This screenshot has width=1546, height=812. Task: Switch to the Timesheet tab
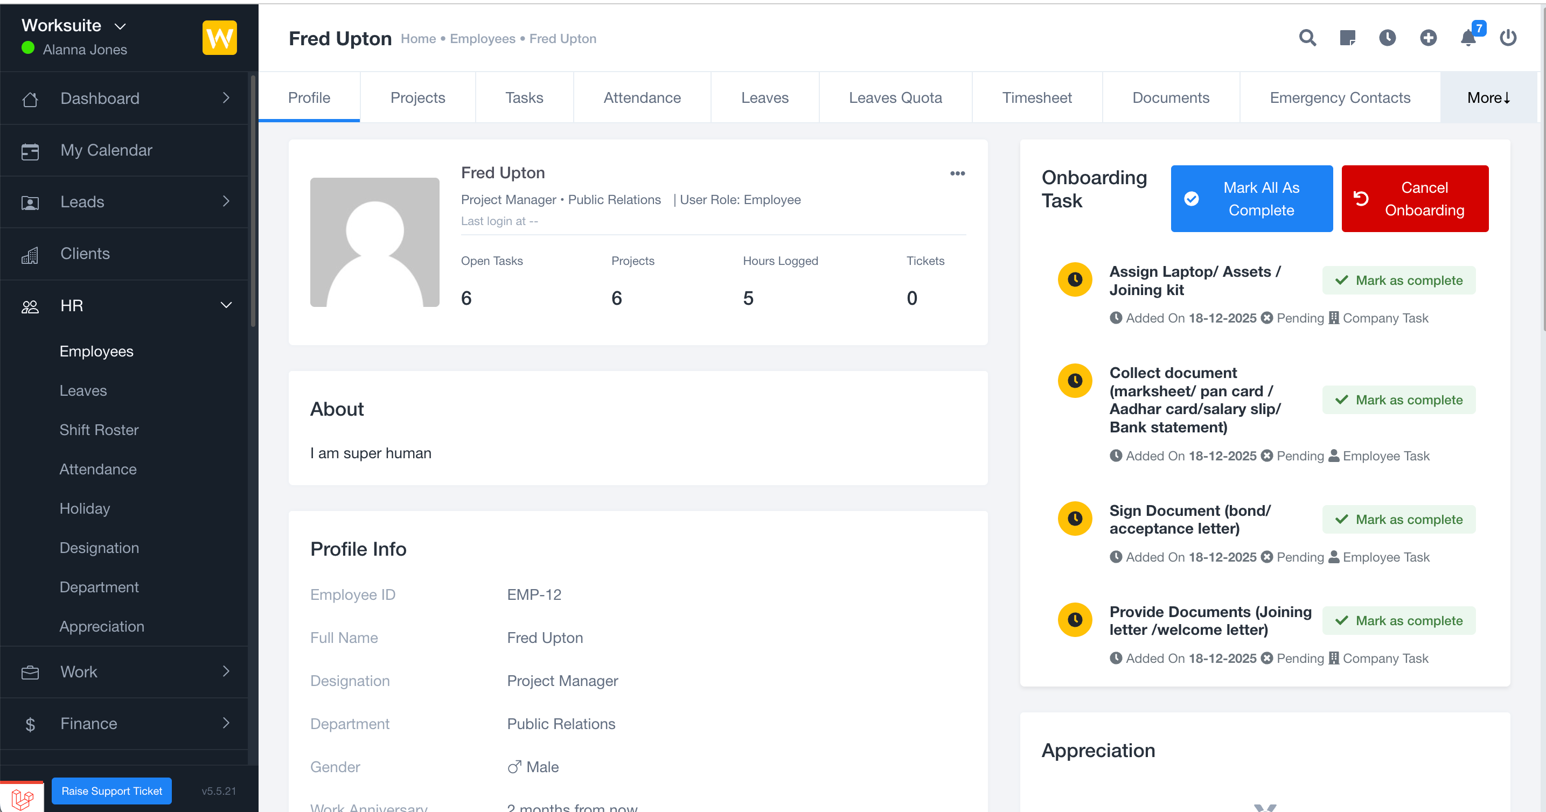pos(1036,98)
